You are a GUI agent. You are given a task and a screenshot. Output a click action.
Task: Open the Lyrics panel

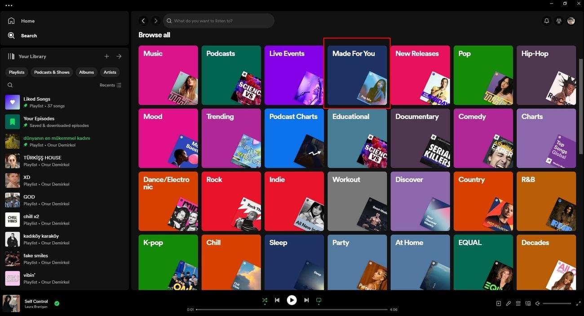coord(509,303)
